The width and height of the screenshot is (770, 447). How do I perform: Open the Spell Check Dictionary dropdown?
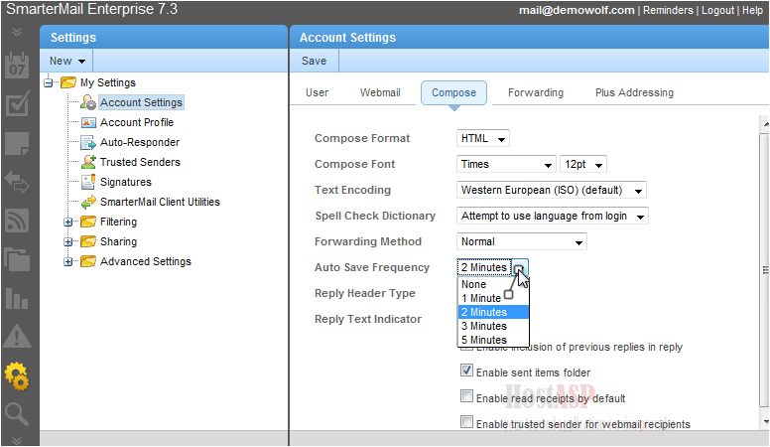(552, 216)
